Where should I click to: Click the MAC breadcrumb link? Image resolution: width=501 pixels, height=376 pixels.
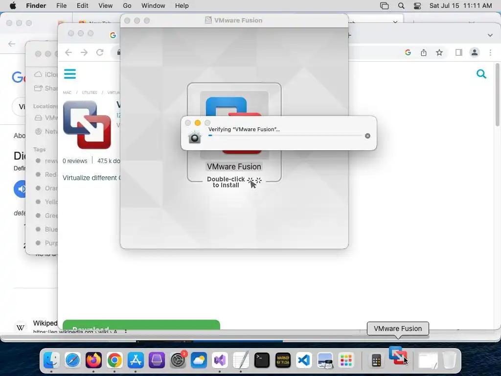[x=67, y=93]
